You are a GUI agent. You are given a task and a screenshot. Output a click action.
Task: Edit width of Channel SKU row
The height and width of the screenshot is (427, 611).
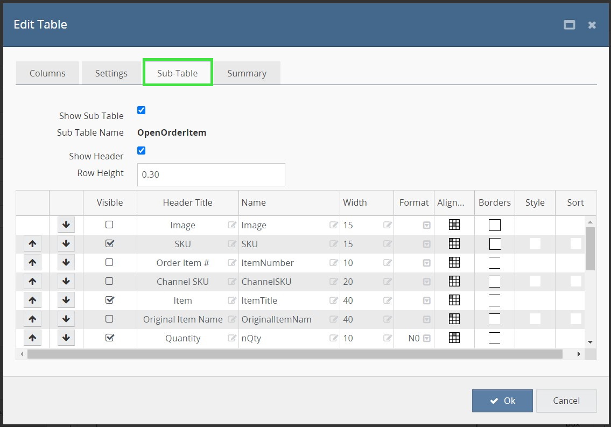387,282
